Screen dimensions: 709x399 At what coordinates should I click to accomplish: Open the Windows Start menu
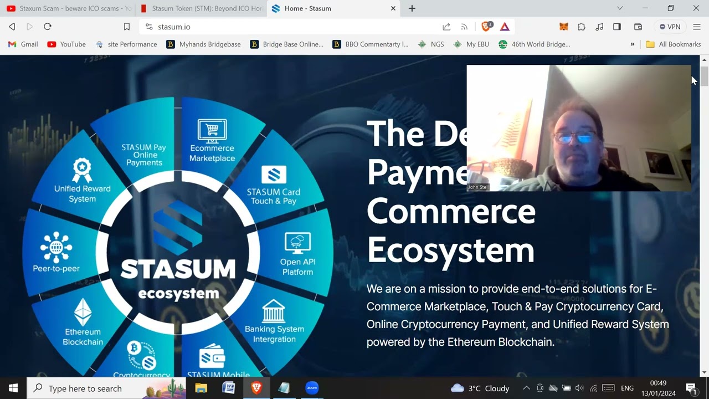13,388
